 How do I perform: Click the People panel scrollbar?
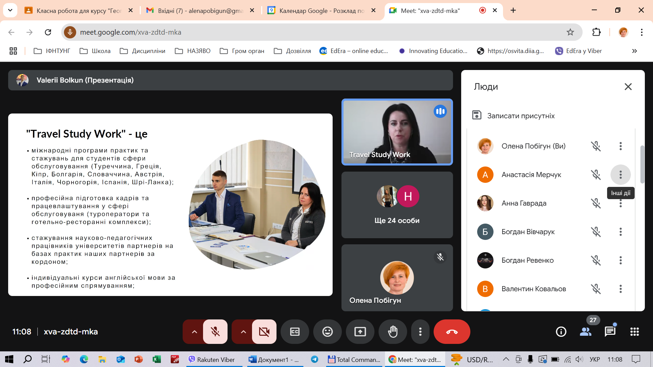(x=642, y=164)
